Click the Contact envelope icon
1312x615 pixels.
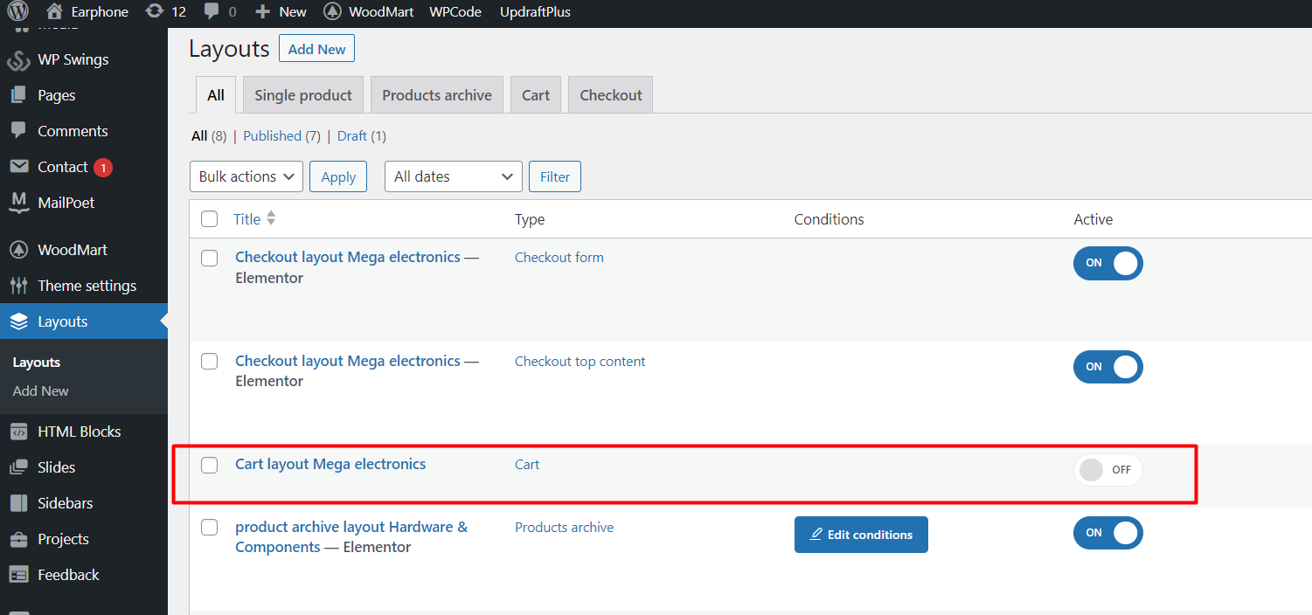tap(19, 167)
